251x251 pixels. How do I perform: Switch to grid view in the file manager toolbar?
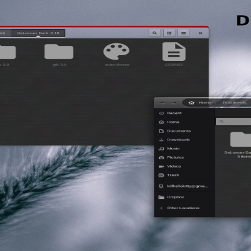click(169, 33)
